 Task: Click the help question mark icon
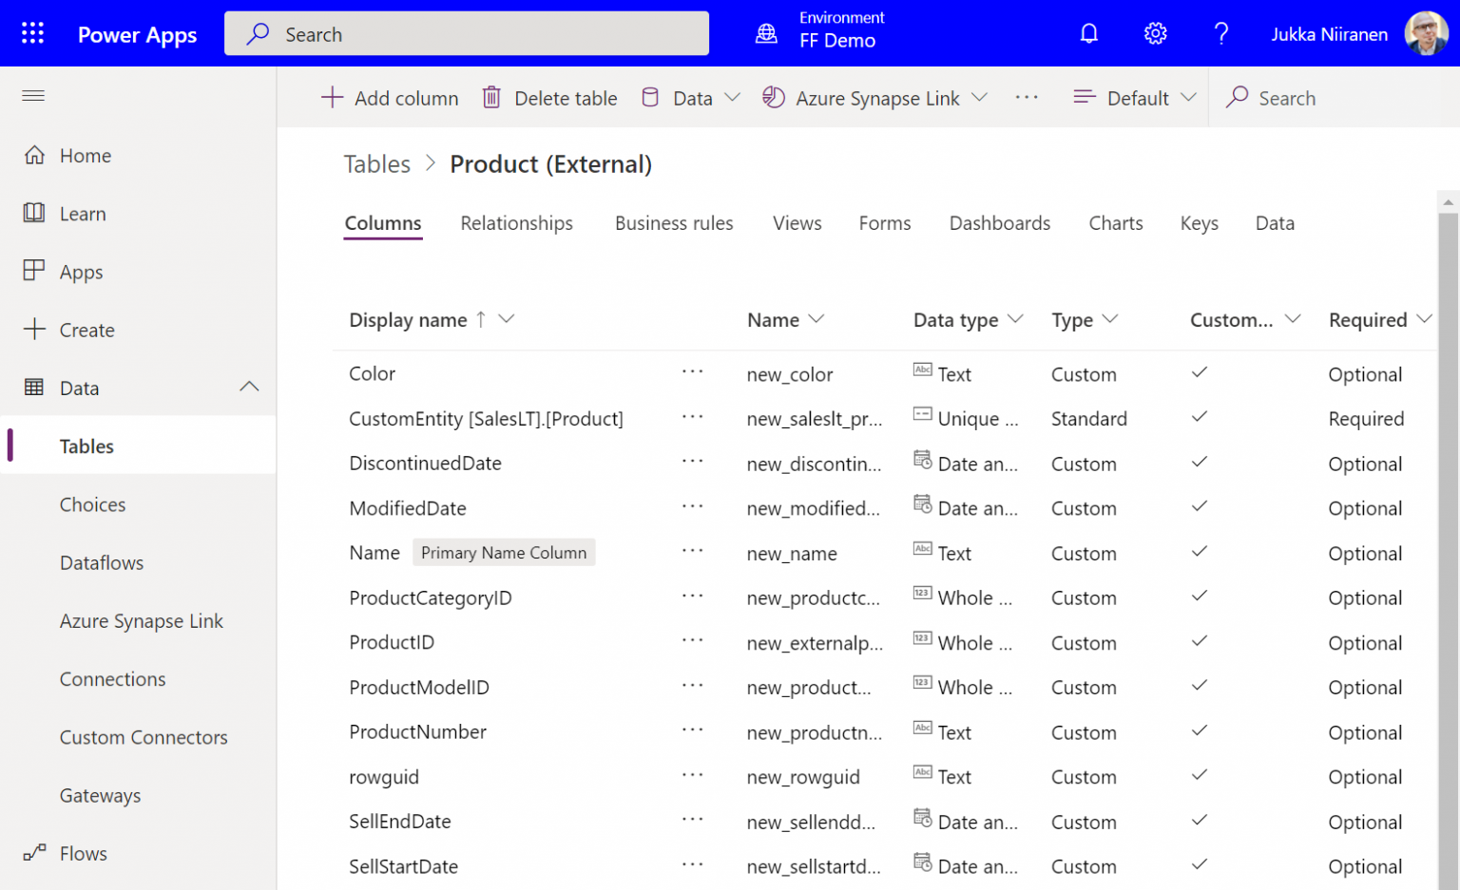tap(1221, 34)
